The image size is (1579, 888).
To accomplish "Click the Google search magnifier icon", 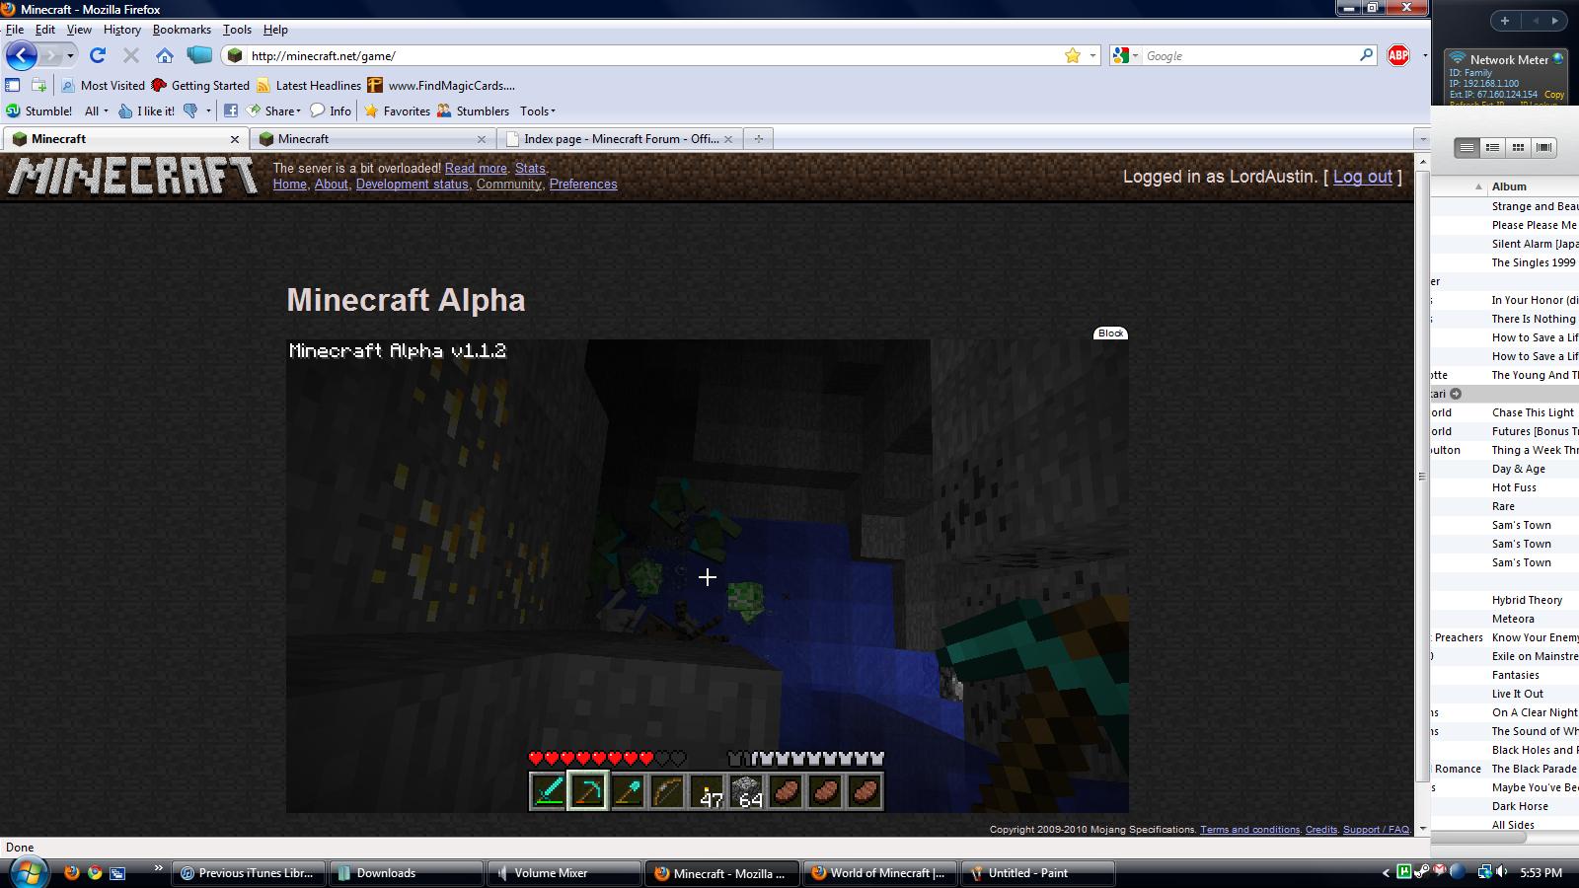I will pos(1366,55).
